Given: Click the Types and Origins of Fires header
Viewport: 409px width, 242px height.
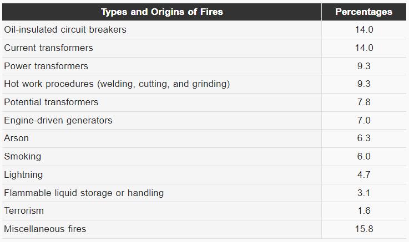Looking at the screenshot, I should [x=161, y=12].
